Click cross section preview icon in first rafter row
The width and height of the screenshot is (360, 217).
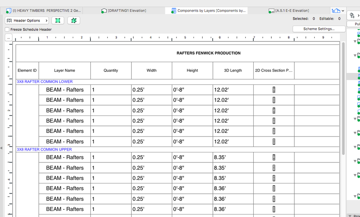pyautogui.click(x=274, y=90)
